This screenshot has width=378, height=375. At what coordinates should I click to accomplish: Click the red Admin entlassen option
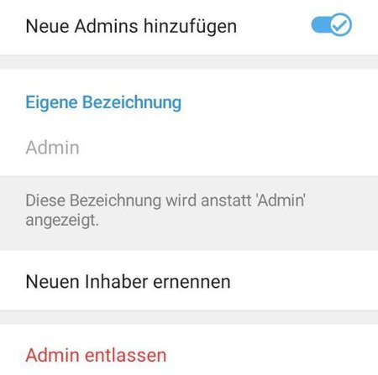(x=96, y=355)
